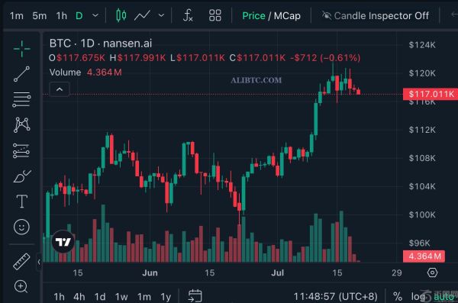
Task: Select the XABCD pattern tool
Action: (x=21, y=125)
